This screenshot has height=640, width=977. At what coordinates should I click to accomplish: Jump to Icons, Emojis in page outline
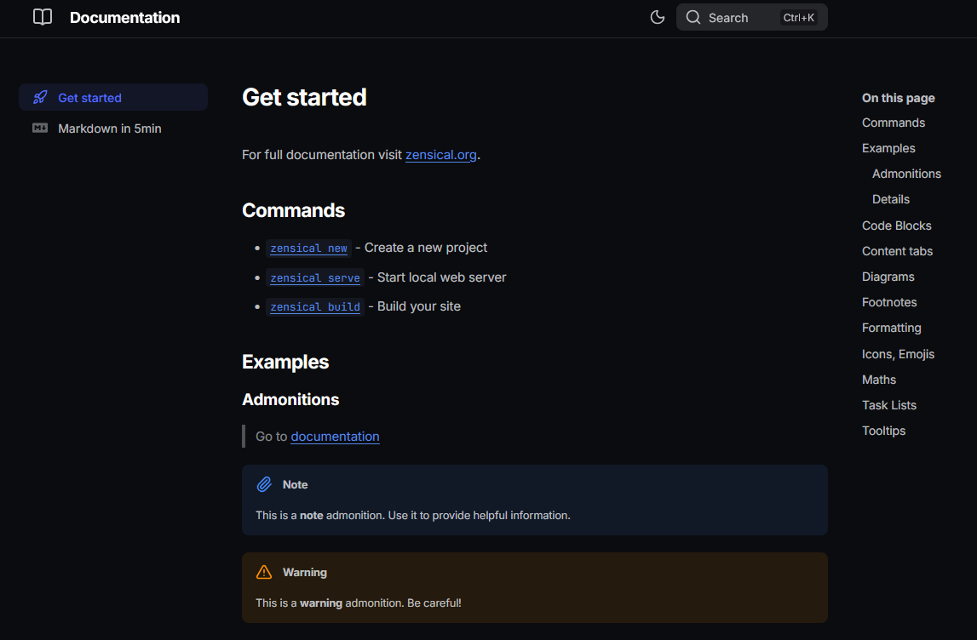[x=898, y=354]
